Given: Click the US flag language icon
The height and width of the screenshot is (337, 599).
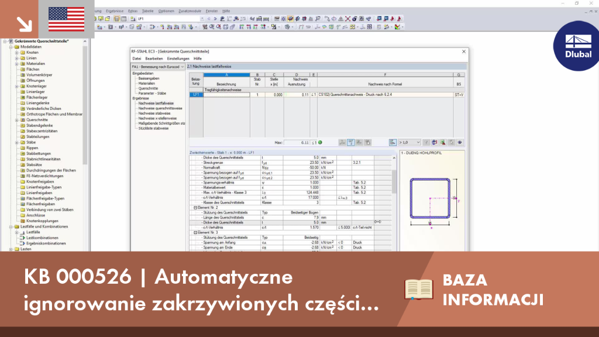Looking at the screenshot, I should coord(67,19).
